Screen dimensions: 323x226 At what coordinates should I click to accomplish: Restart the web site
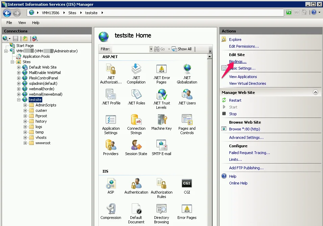click(x=235, y=100)
